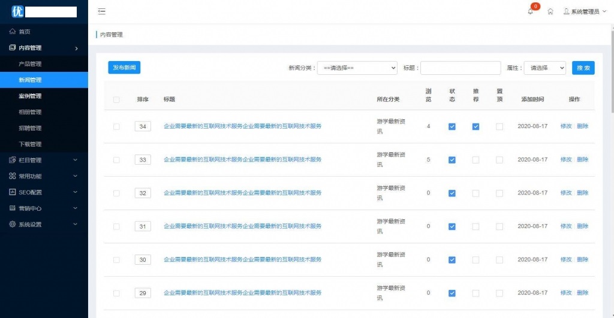This screenshot has height=318, width=614.
Task: Select 产品管理 in the sidebar
Action: pyautogui.click(x=30, y=64)
